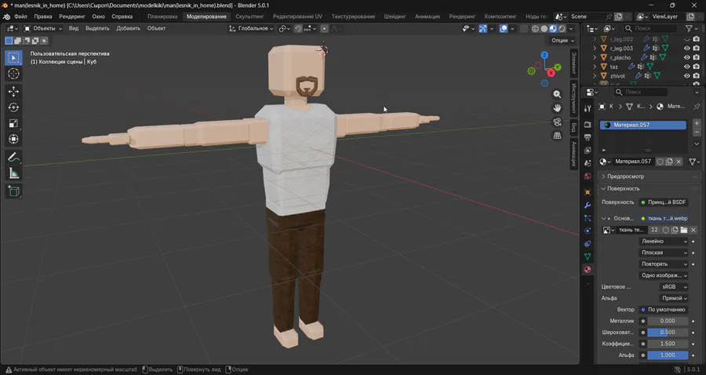Select the Transform tool
The image size is (706, 375).
point(13,139)
